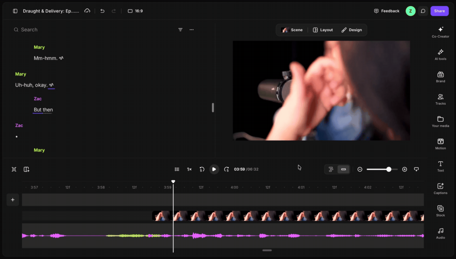
Task: Toggle the left sidebar panel icon
Action: tap(15, 11)
